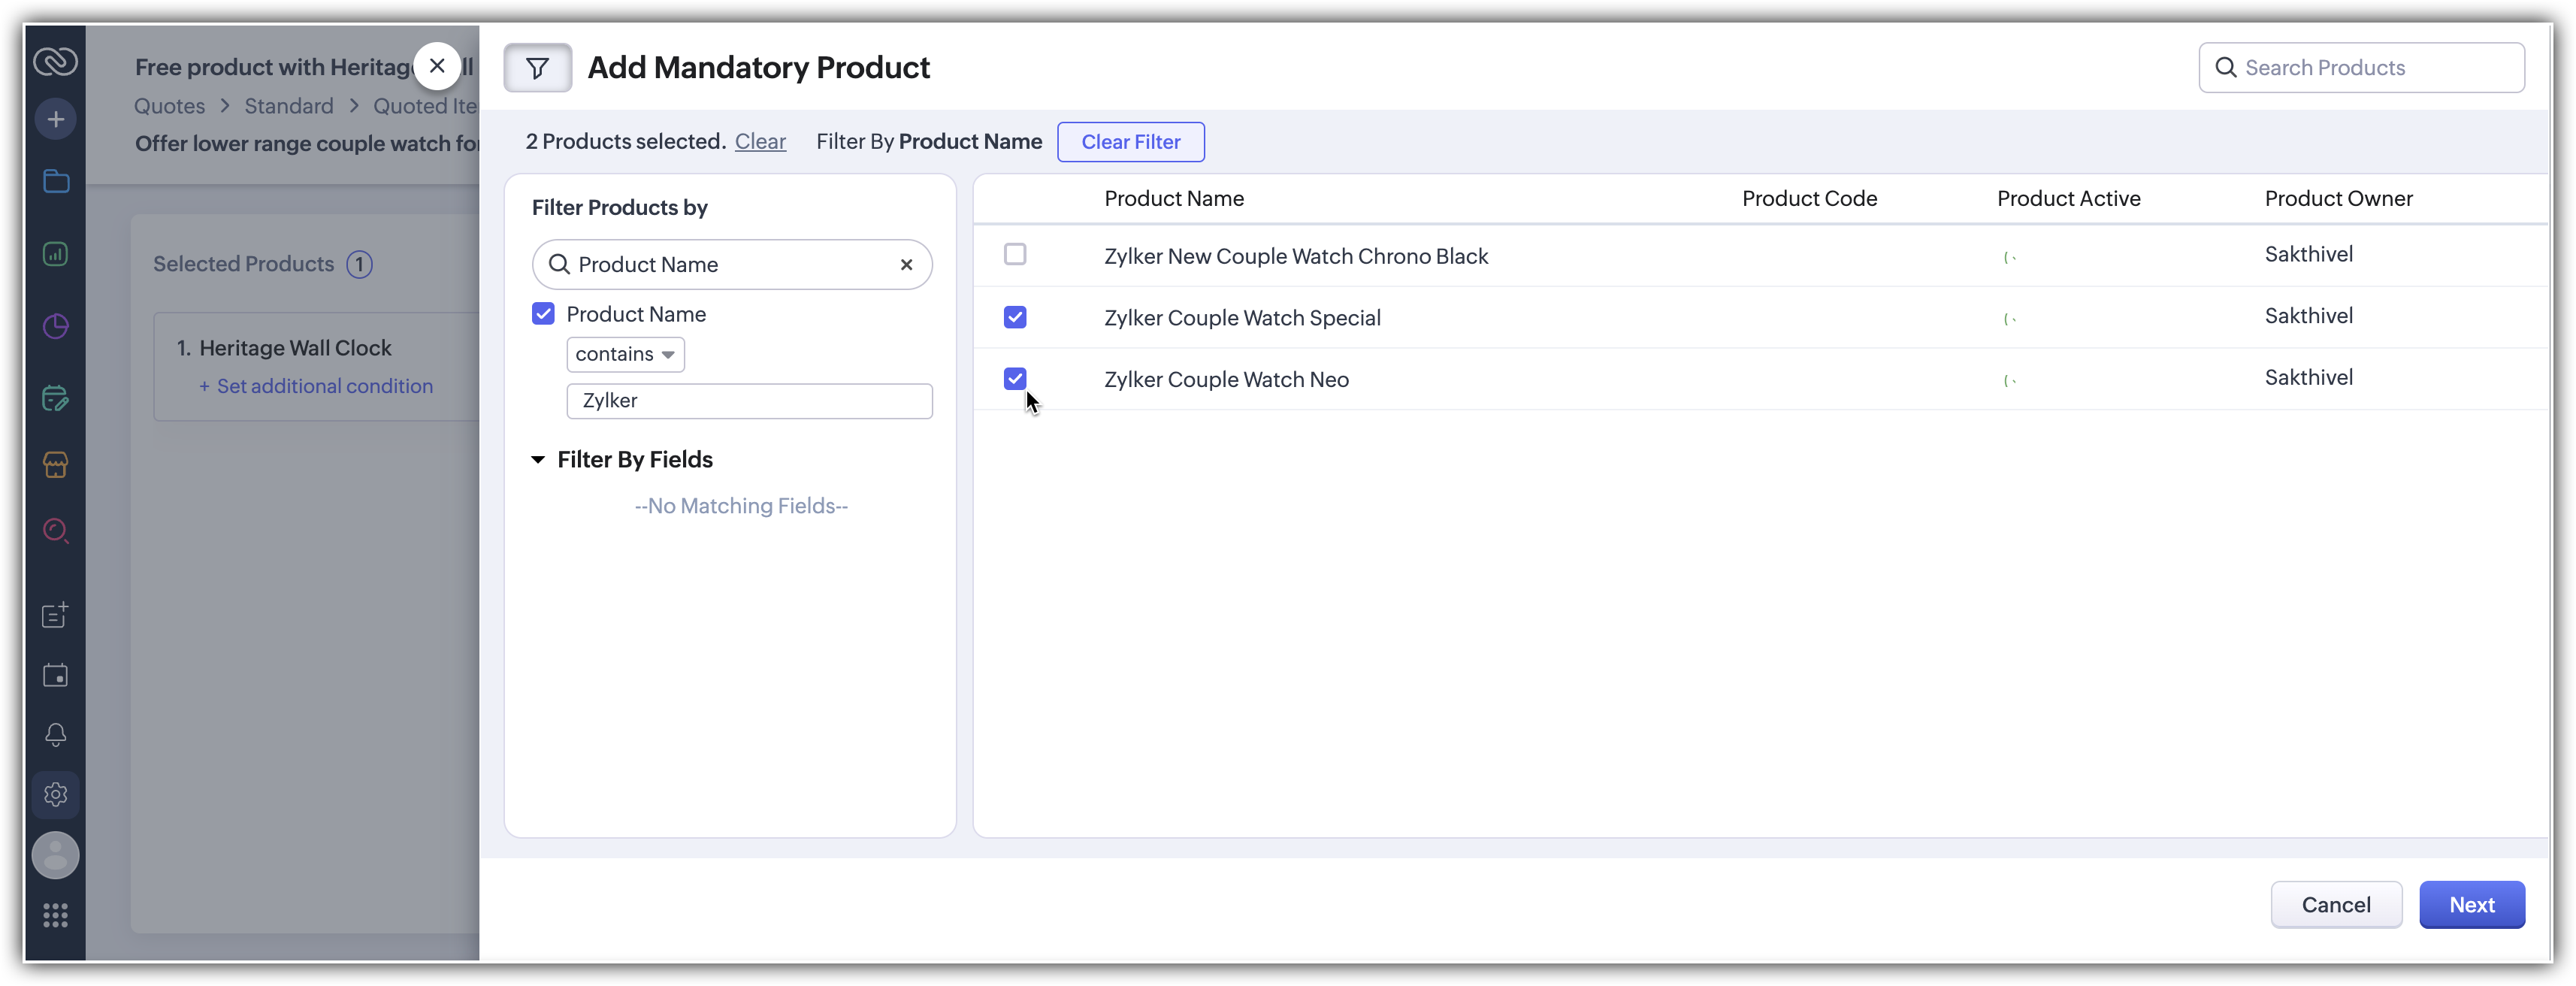
Task: Open the pie chart analytics icon
Action: pyautogui.click(x=56, y=326)
